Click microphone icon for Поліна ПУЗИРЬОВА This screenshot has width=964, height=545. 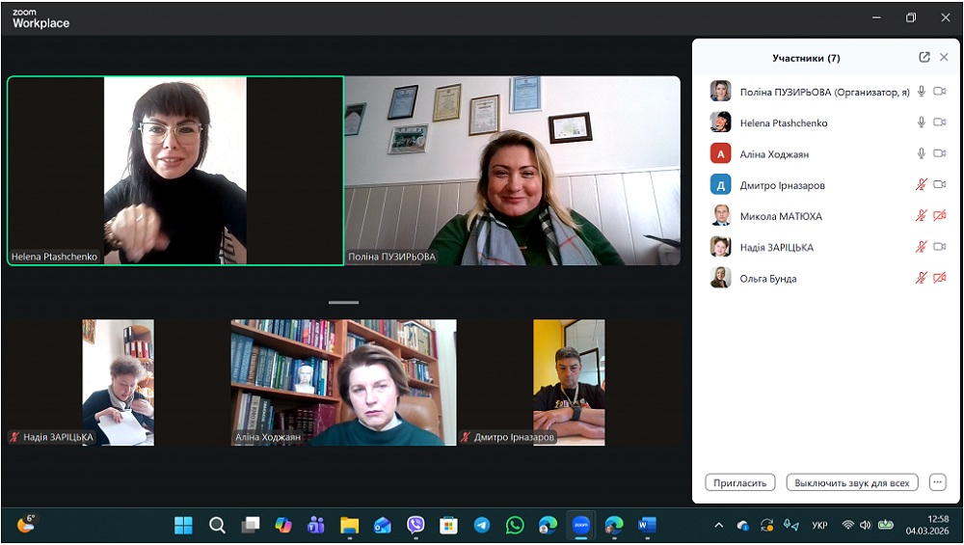click(x=922, y=92)
